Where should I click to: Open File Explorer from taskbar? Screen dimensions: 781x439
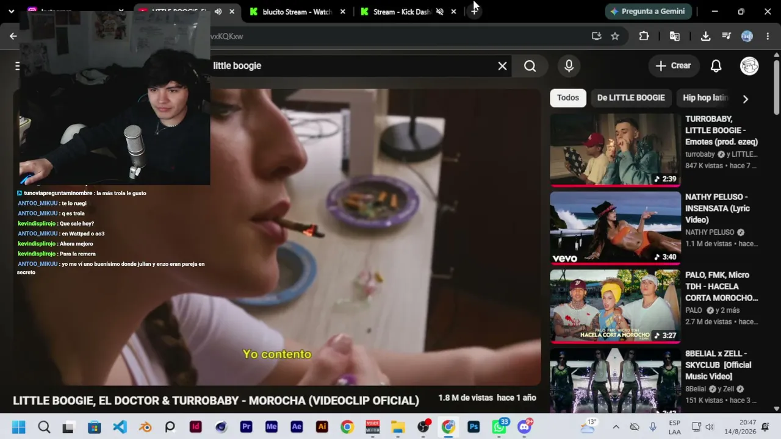point(398,427)
